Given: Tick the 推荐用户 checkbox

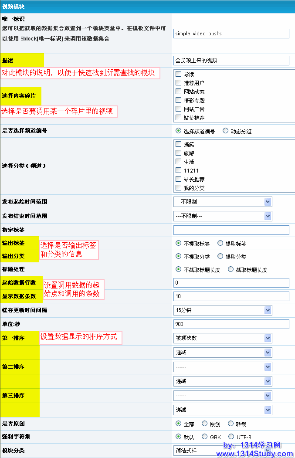Looking at the screenshot, I should click(178, 83).
